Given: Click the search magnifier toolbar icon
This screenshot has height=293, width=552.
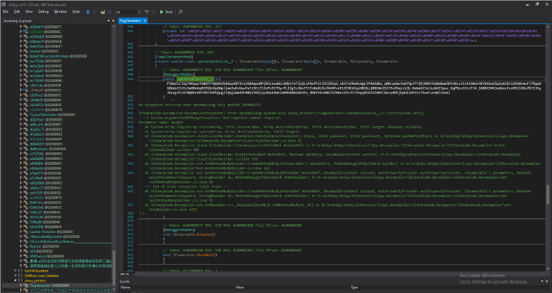Looking at the screenshot, I should pos(180,12).
